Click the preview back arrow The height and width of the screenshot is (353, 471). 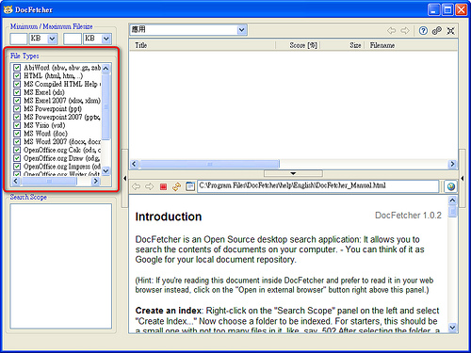pyautogui.click(x=136, y=186)
